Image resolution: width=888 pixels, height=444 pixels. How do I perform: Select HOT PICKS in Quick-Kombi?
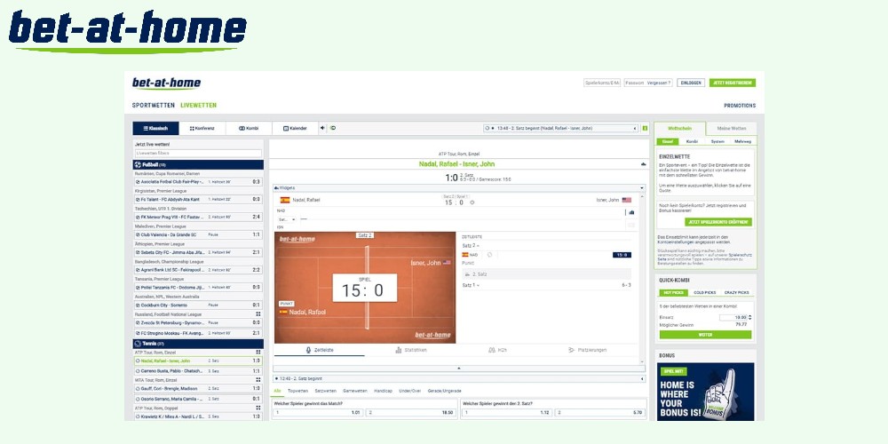click(x=673, y=293)
